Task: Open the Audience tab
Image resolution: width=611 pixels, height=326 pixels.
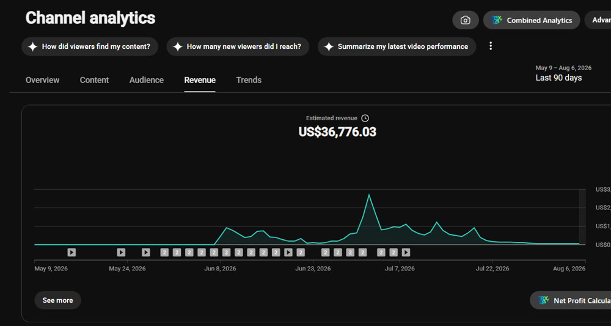Action: (147, 80)
